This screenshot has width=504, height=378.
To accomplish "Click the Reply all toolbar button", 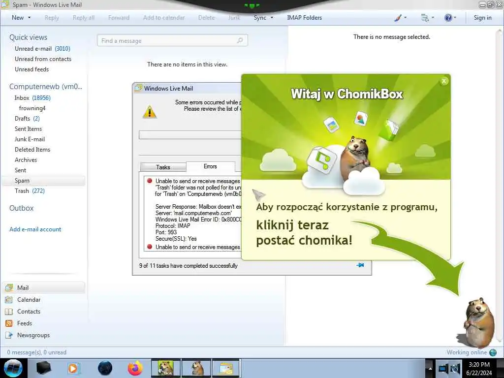I will pyautogui.click(x=84, y=18).
